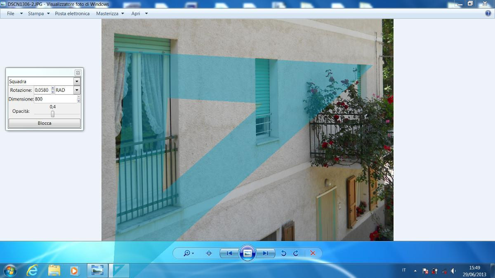Click the Dimensione value field

pos(55,99)
